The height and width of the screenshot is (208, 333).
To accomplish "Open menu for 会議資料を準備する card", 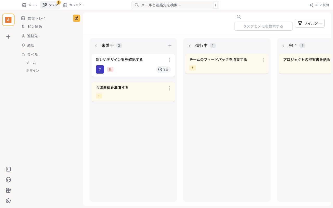I will pos(170,88).
